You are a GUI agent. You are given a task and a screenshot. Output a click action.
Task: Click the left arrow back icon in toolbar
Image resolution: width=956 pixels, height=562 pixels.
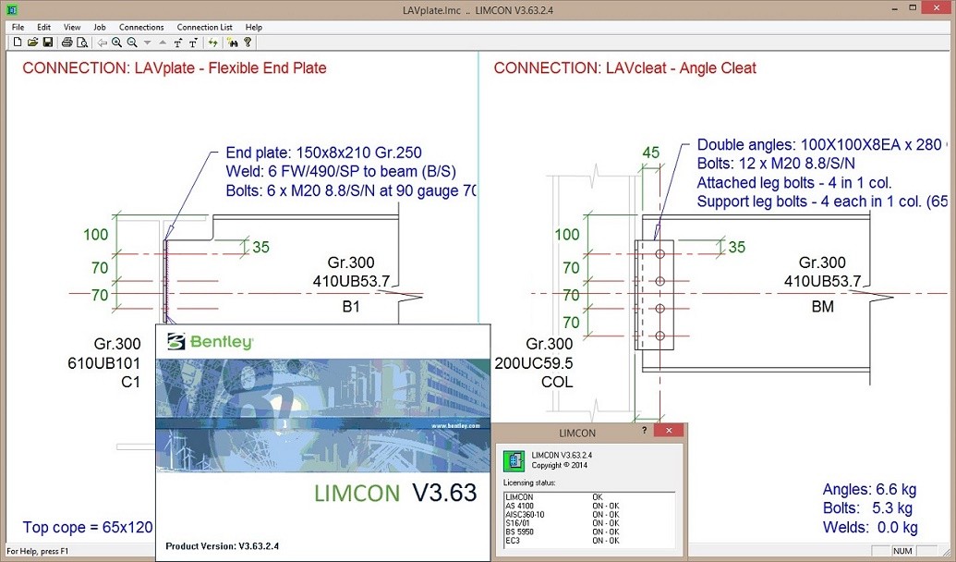(x=102, y=43)
